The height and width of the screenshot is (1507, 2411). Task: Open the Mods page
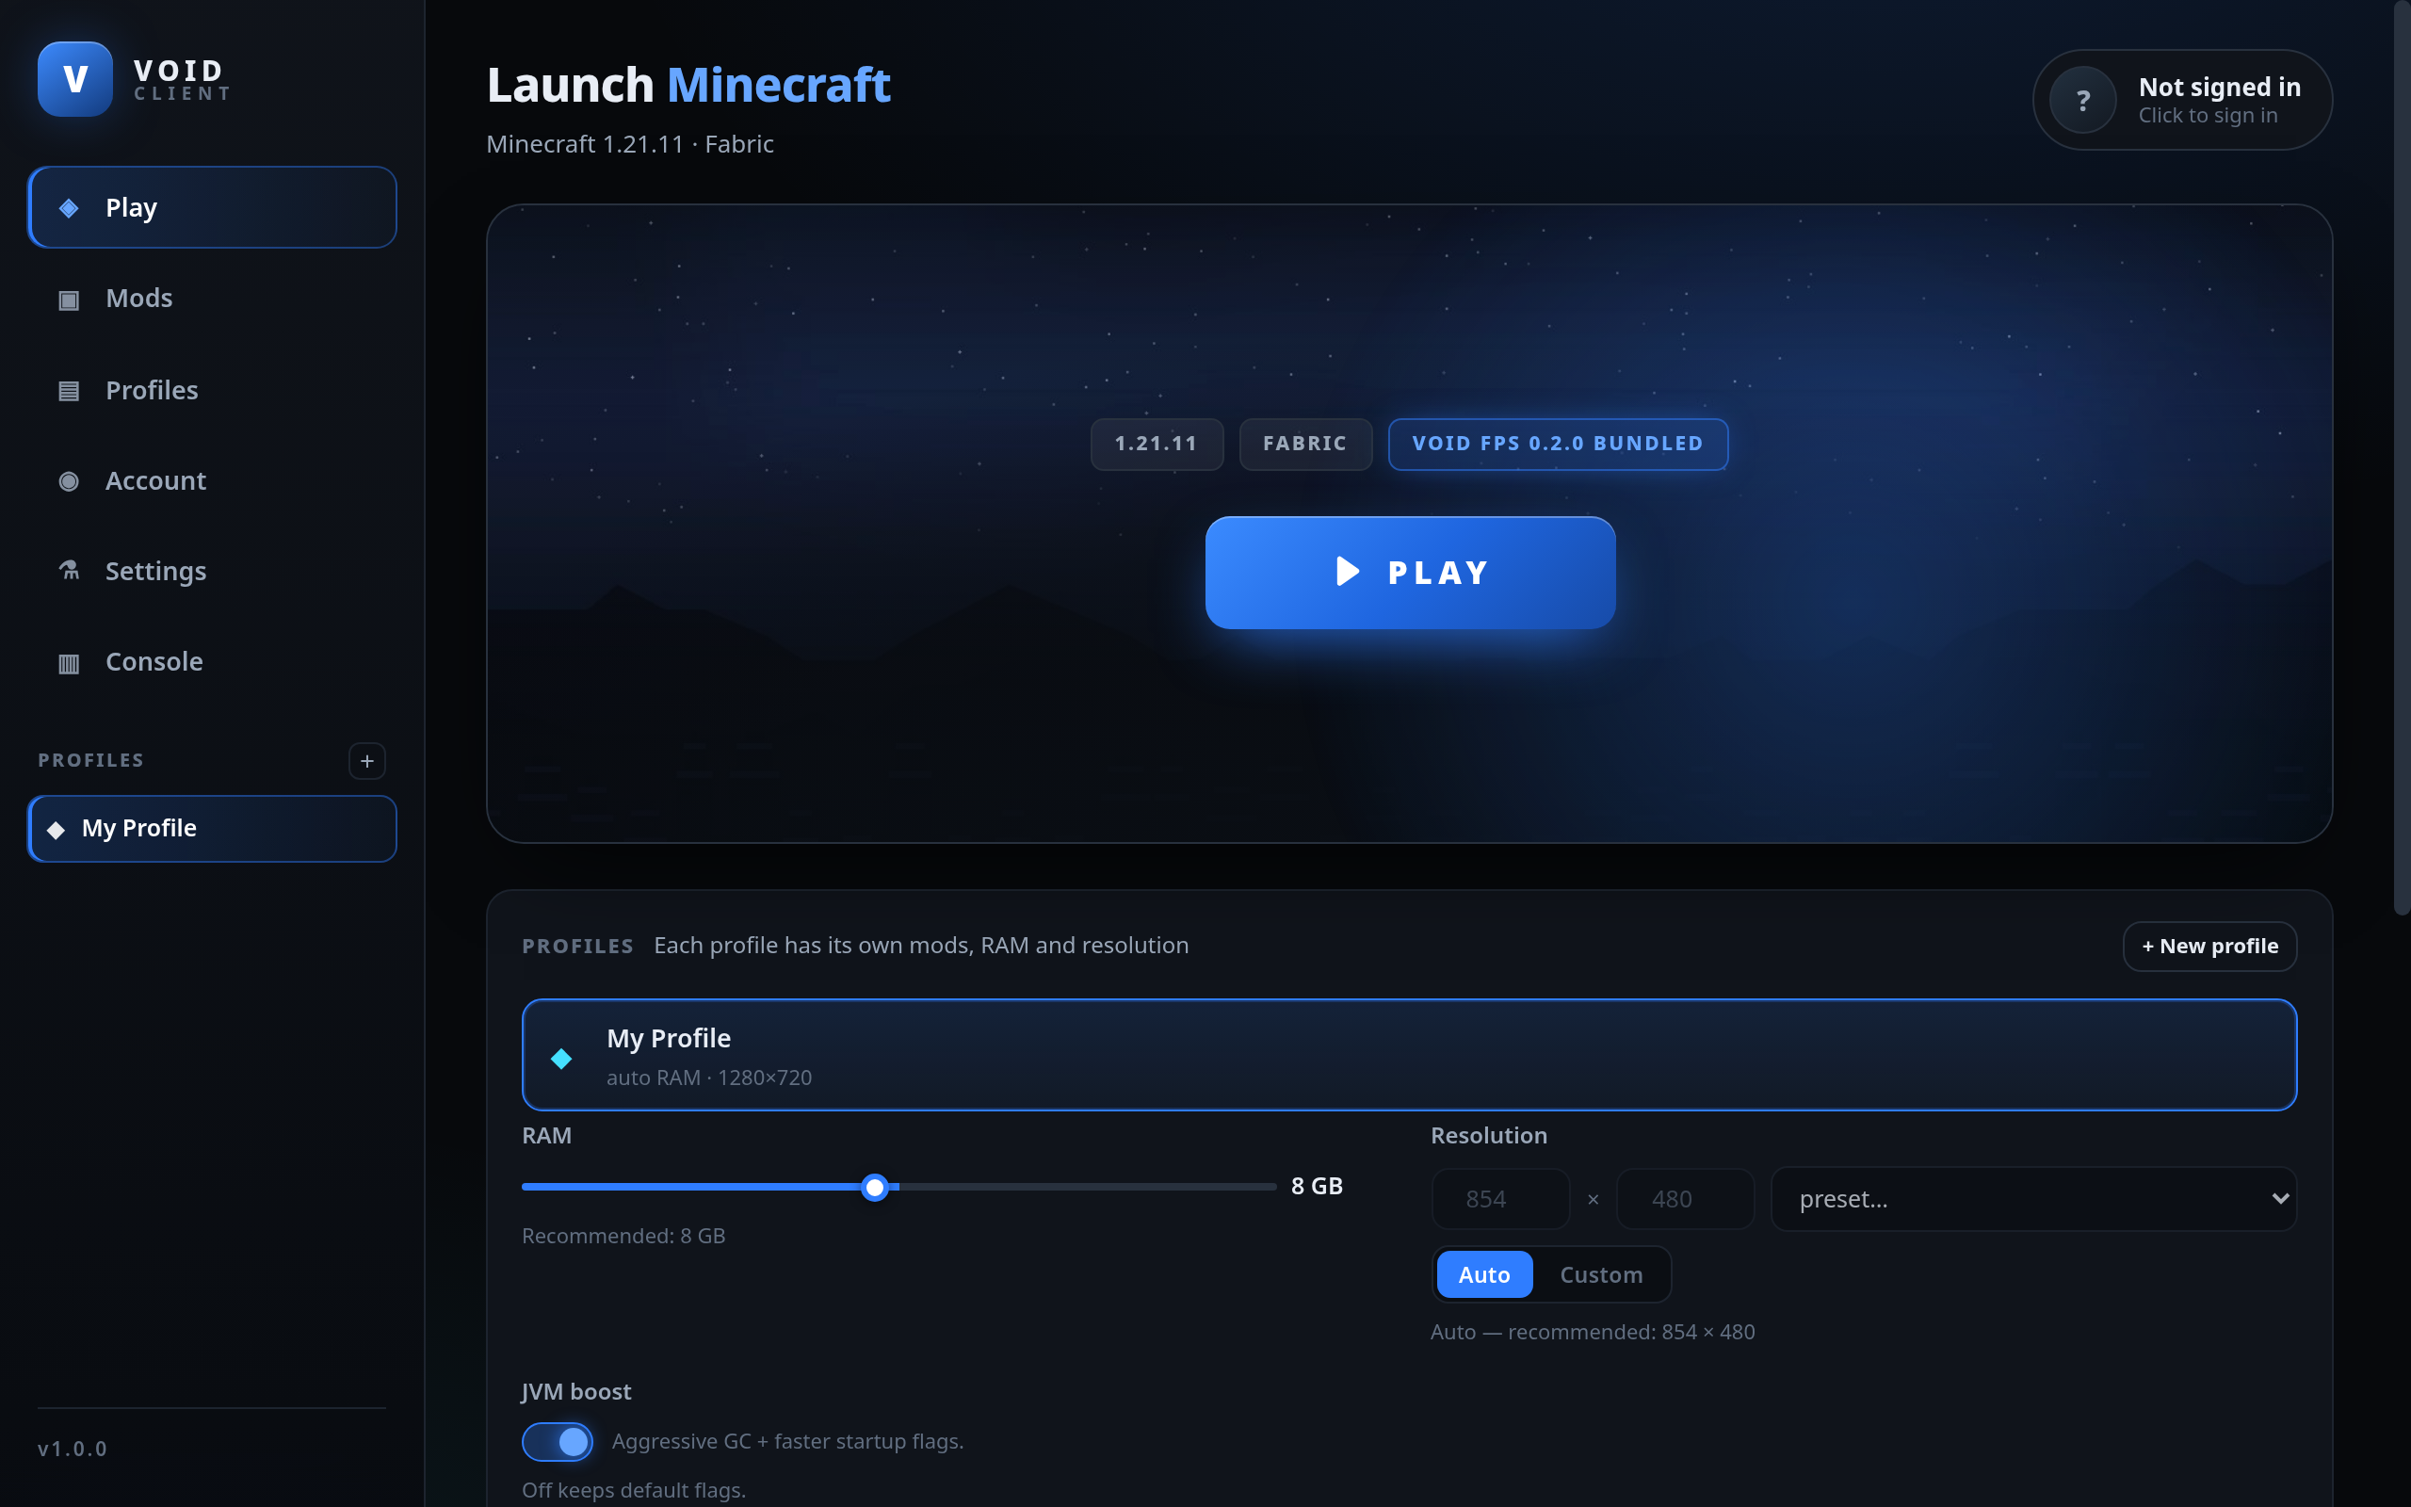(x=212, y=298)
